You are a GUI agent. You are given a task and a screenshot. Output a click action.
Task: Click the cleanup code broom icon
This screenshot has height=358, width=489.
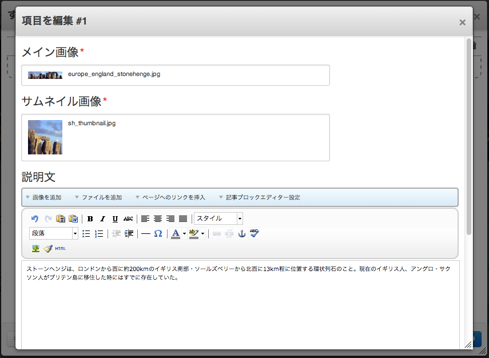(48, 248)
